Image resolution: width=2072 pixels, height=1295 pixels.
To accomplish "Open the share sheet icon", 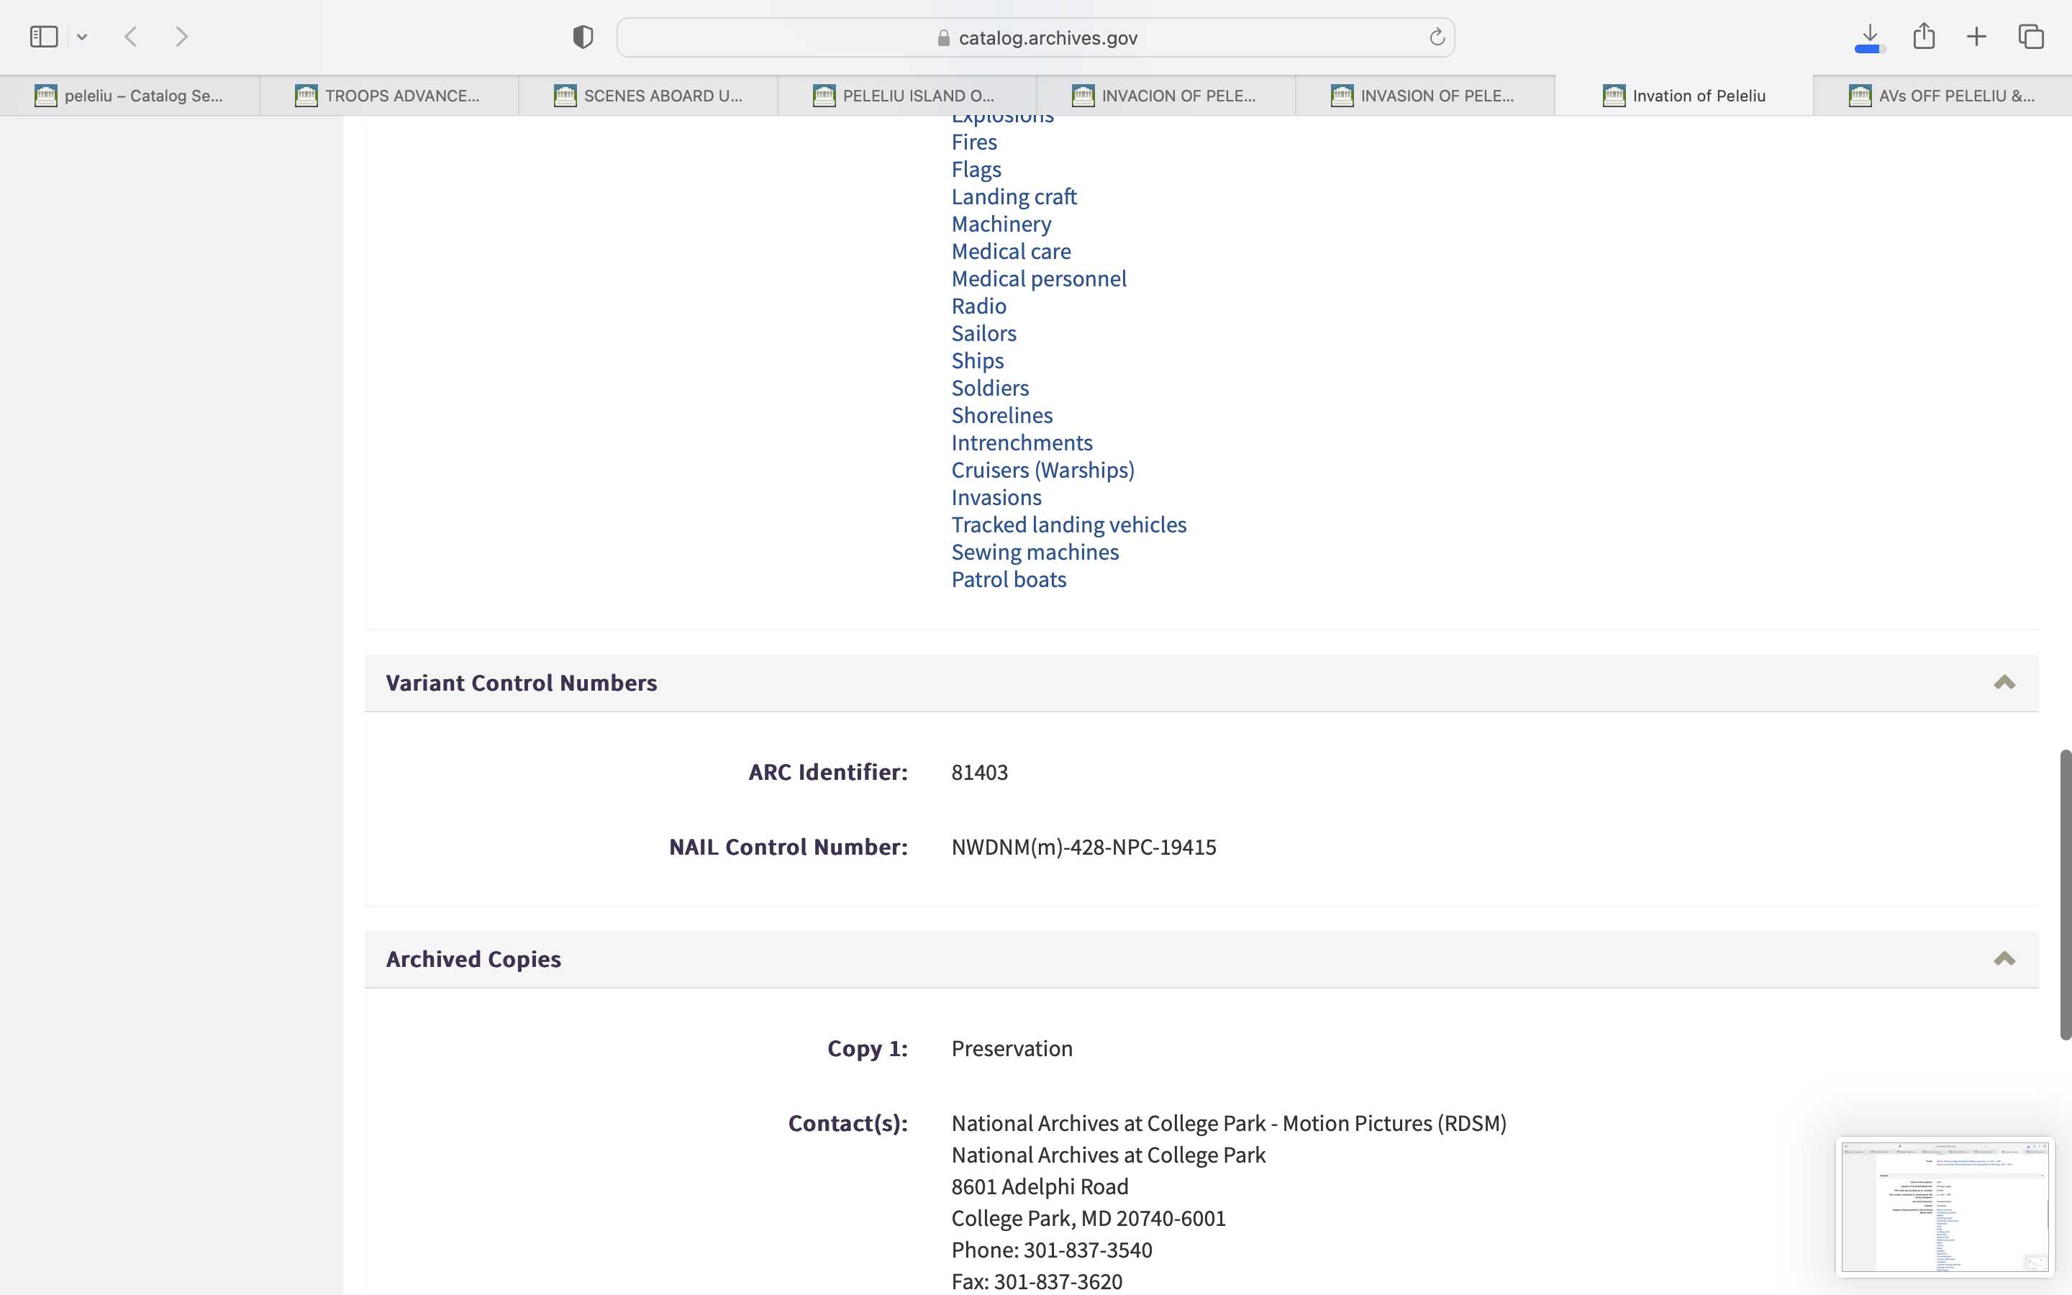I will 1924,36.
